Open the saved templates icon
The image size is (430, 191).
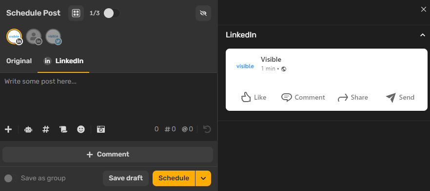coord(63,129)
